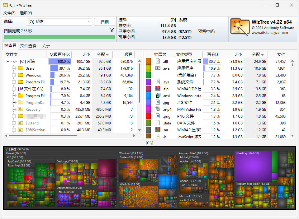Expand the Windows folder node
The width and height of the screenshot is (299, 219).
click(x=14, y=75)
